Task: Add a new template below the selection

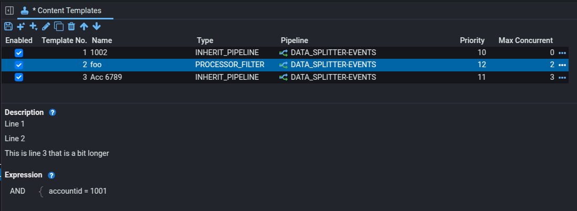Action: click(34, 26)
